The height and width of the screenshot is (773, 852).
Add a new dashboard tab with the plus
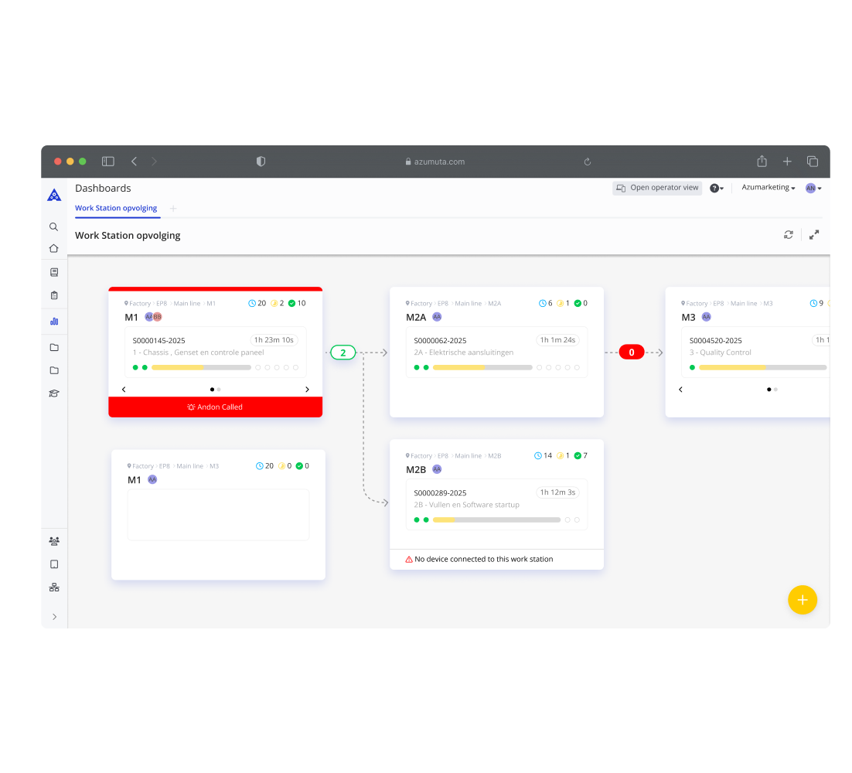tap(172, 208)
